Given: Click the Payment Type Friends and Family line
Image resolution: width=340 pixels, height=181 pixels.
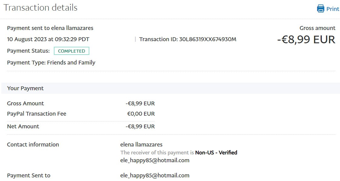Looking at the screenshot, I should pyautogui.click(x=51, y=63).
